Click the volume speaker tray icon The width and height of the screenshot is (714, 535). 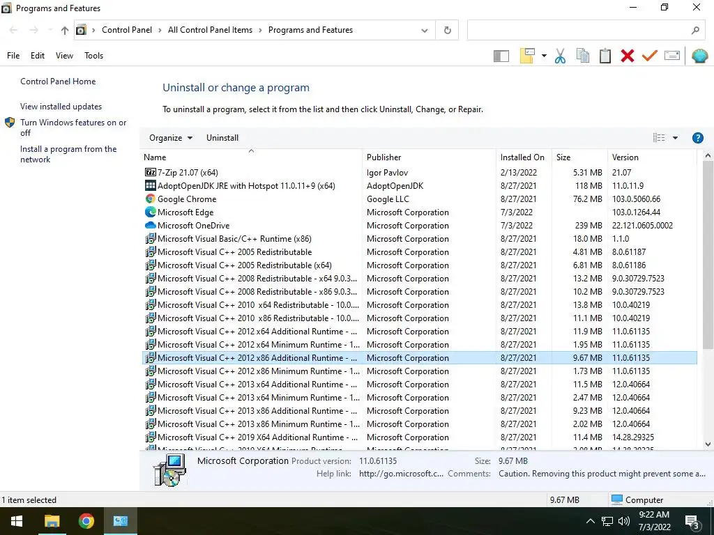point(624,521)
